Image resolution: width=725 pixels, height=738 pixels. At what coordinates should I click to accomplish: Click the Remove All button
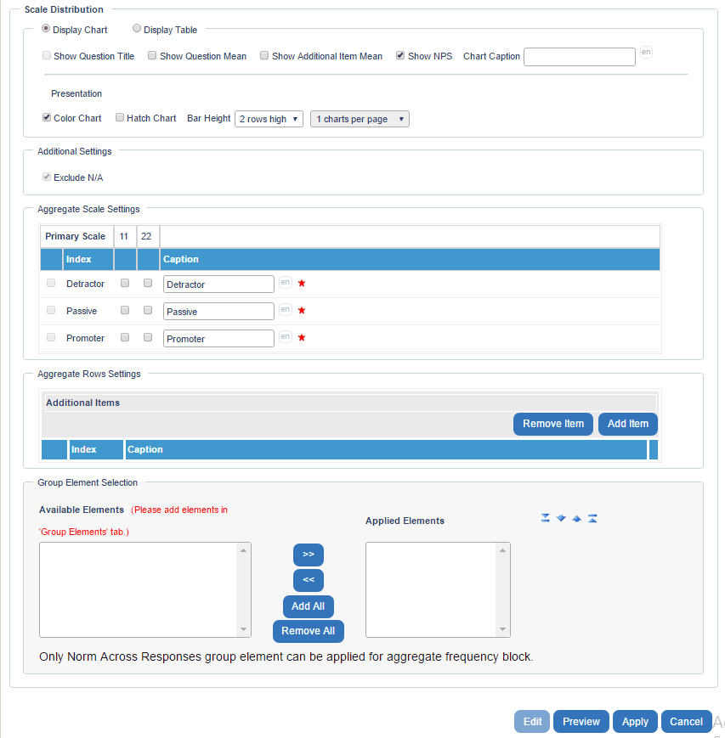[x=308, y=631]
